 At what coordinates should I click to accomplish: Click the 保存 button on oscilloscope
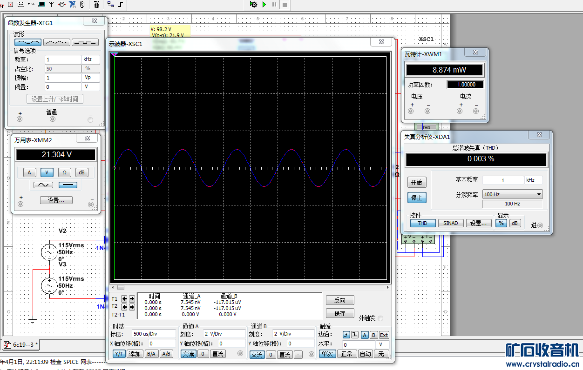pos(340,313)
